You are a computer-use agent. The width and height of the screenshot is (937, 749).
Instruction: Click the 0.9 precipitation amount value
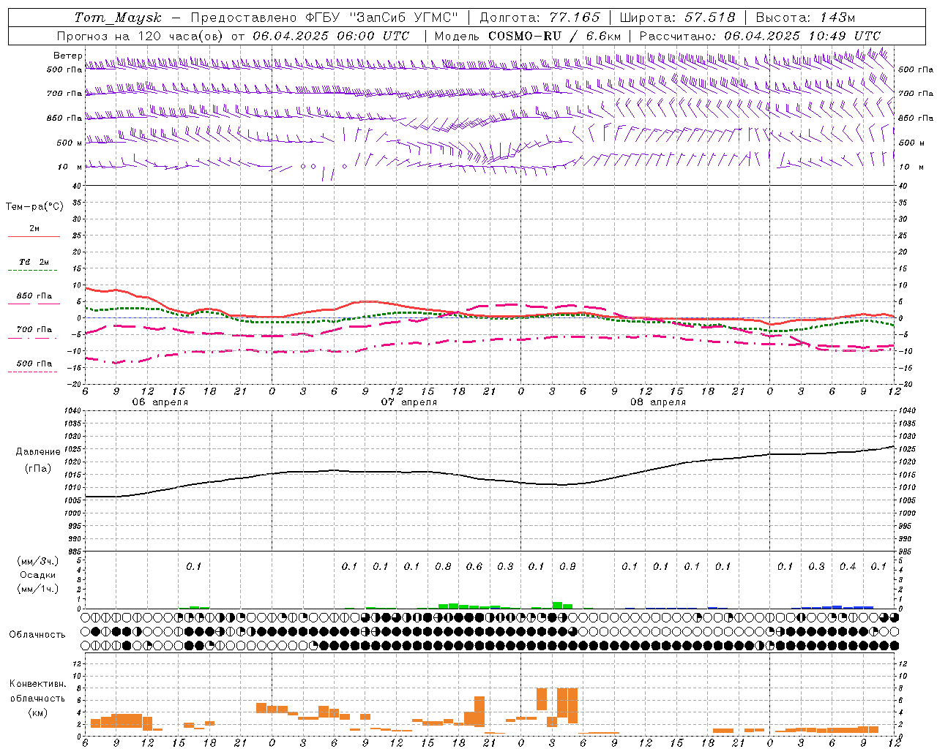(x=567, y=566)
